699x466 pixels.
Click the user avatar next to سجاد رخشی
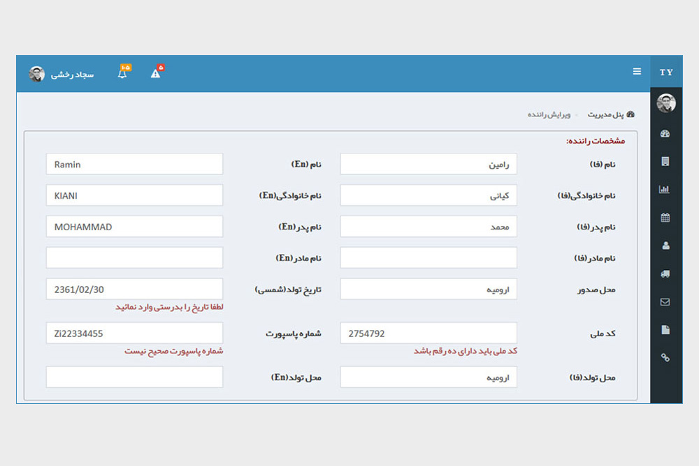pos(36,74)
